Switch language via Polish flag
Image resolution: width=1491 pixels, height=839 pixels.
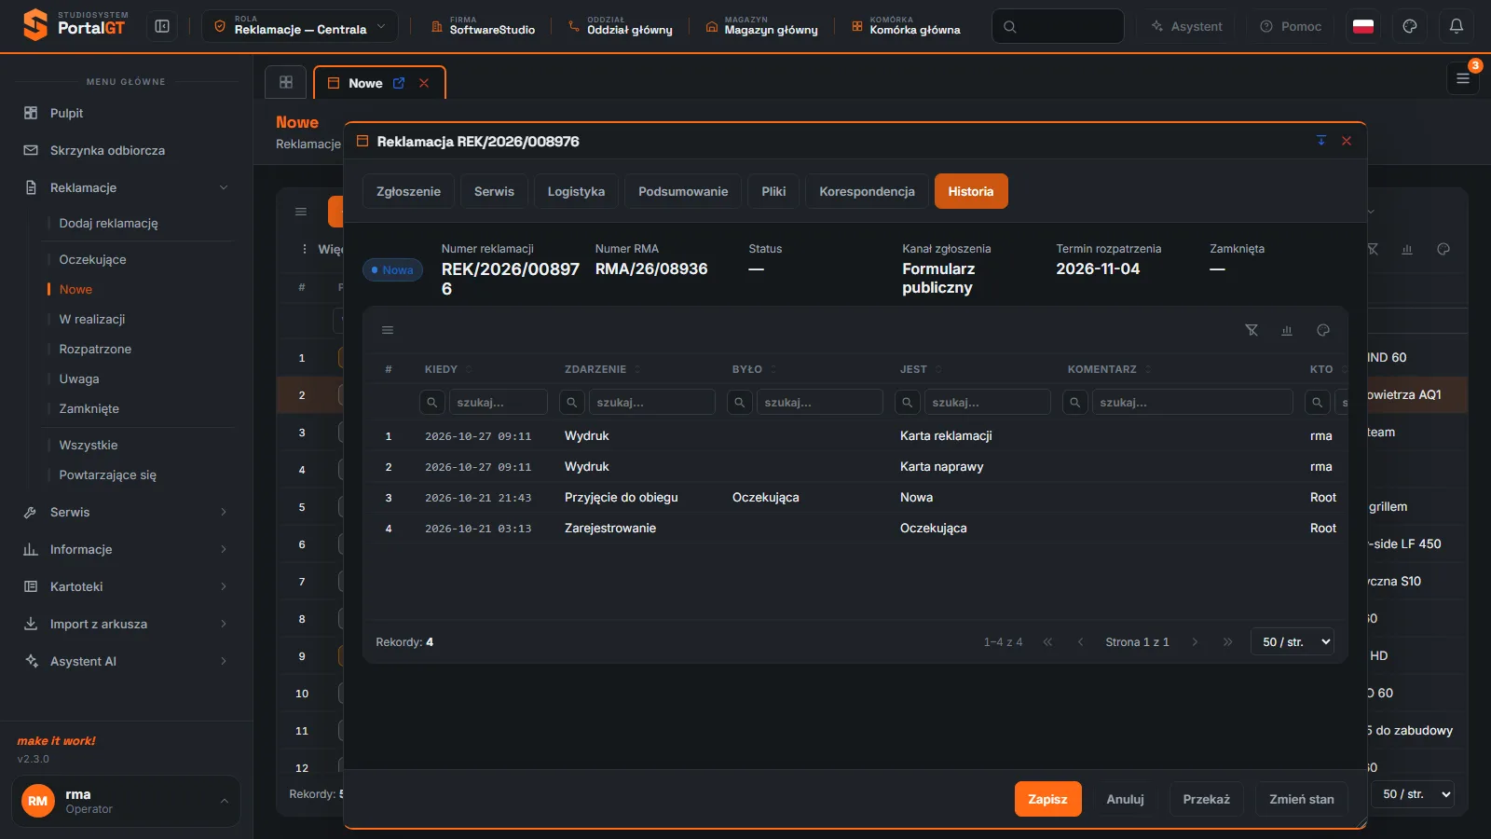1363,26
